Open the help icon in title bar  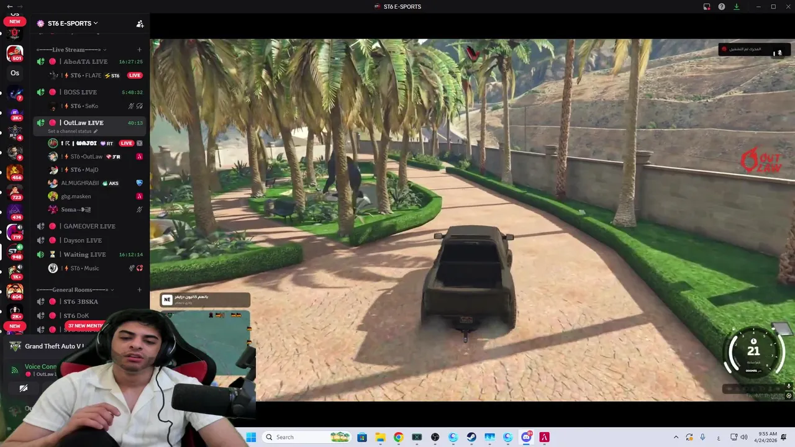point(722,7)
